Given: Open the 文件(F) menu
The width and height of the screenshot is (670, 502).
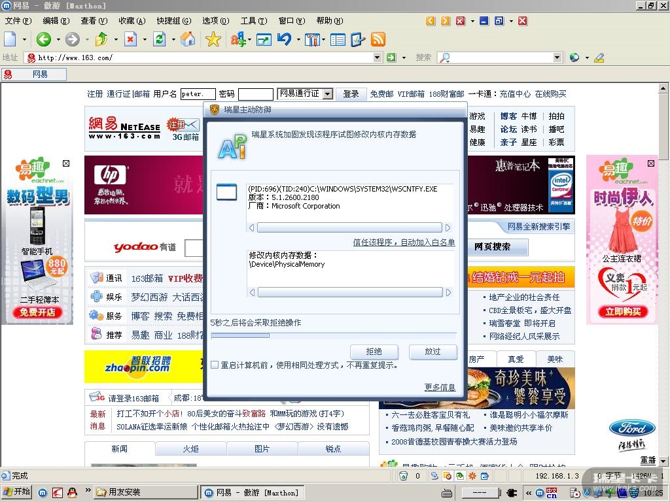Looking at the screenshot, I should [x=18, y=21].
